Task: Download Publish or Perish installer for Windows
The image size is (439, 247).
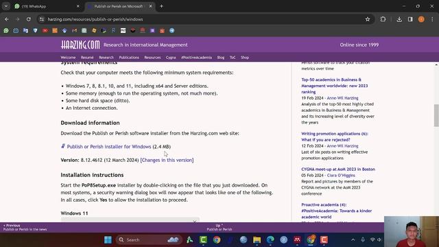Action: tap(109, 146)
